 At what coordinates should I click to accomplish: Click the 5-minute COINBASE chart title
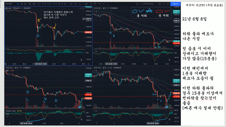coord(106,8)
